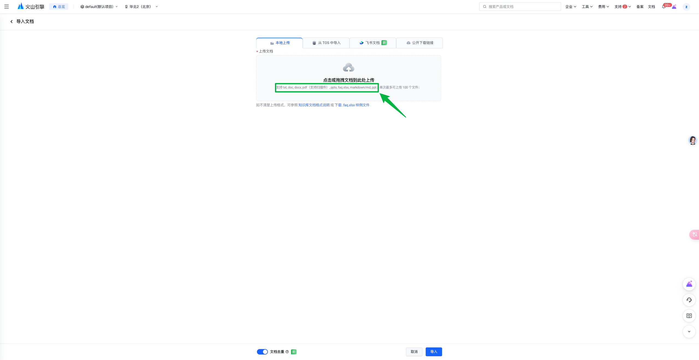Click the back arrow beside 导入文档
Screen dimensions: 699x360
tap(11, 22)
